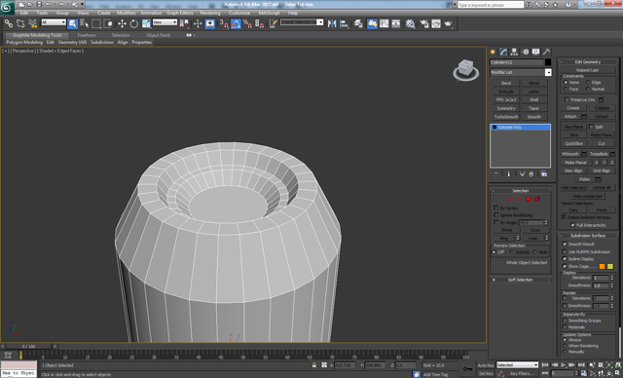Enable Use NURMS Subdivision

565,251
